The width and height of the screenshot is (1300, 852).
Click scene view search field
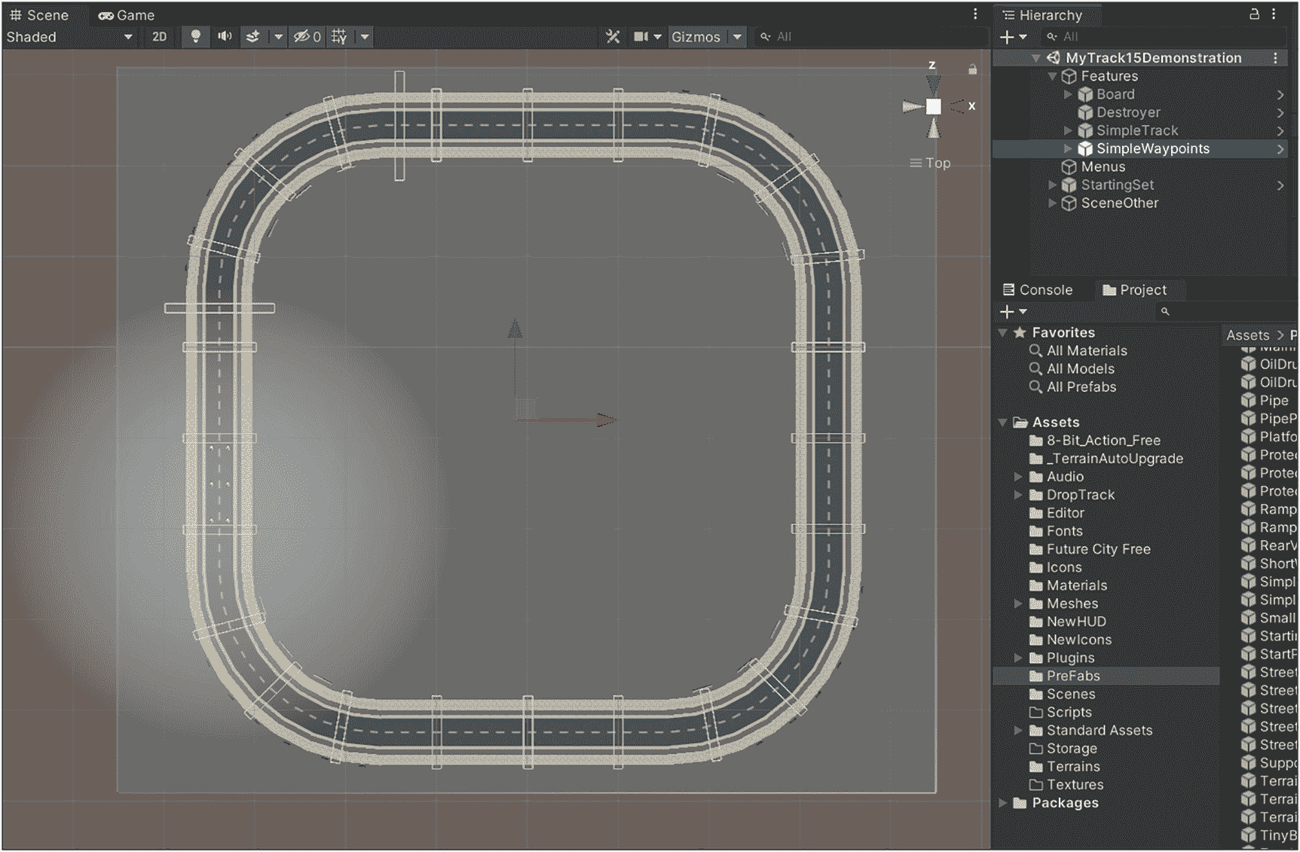click(870, 36)
